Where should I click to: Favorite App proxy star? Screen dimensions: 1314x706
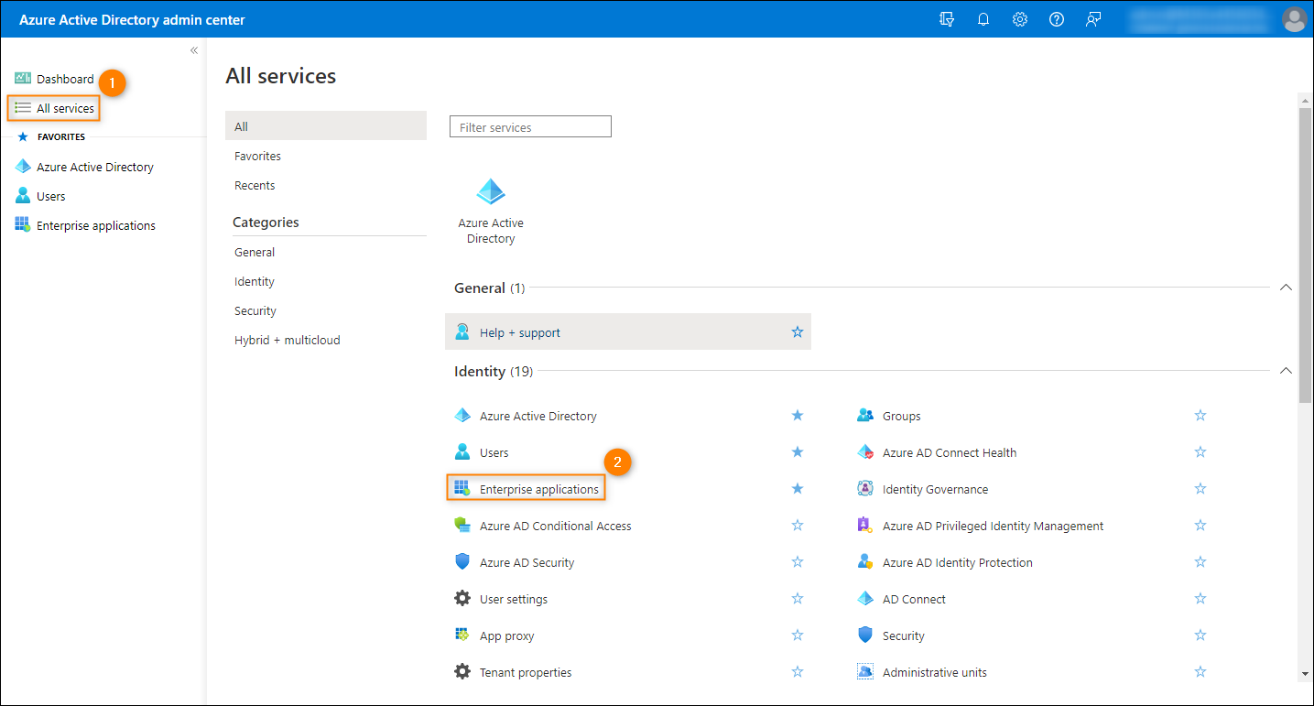tap(798, 635)
